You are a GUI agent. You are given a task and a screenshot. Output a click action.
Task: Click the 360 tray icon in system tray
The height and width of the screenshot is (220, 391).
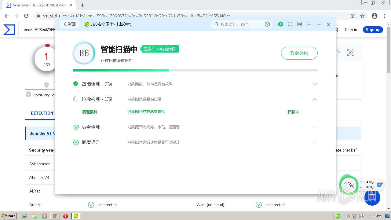[x=338, y=216]
